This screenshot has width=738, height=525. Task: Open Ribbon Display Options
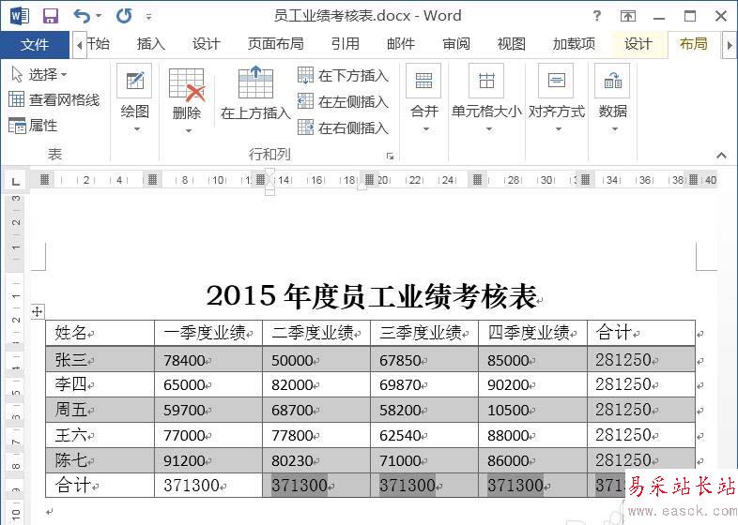click(x=628, y=17)
